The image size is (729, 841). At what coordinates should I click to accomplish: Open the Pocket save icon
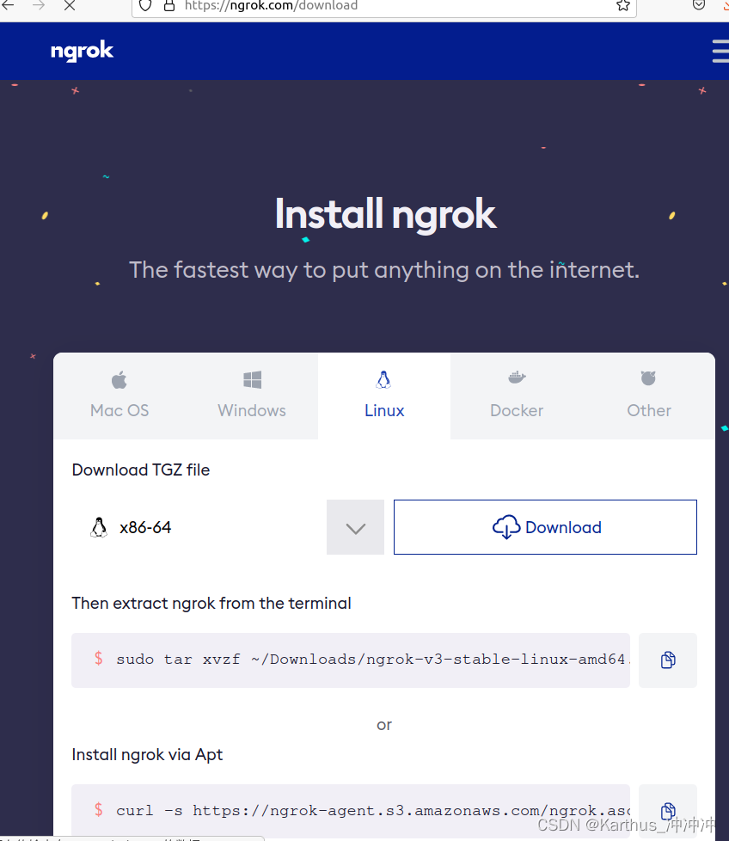(698, 5)
